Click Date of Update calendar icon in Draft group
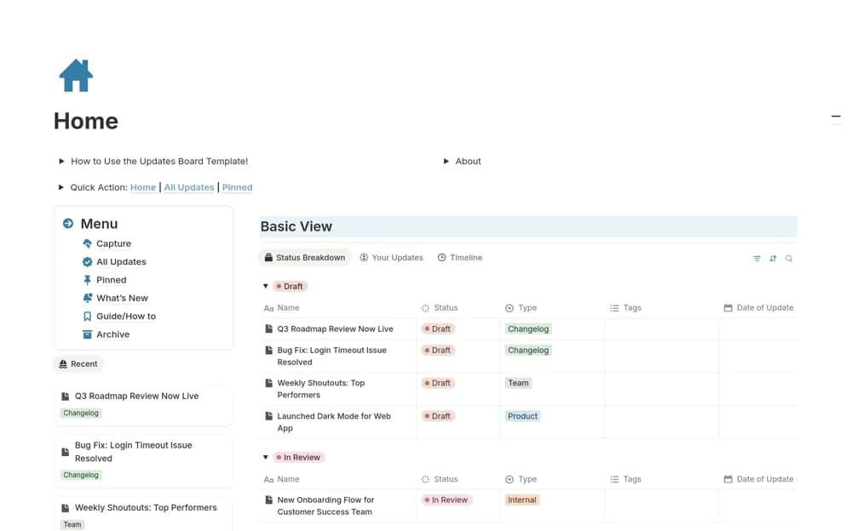This screenshot has height=531, width=852. [x=728, y=308]
